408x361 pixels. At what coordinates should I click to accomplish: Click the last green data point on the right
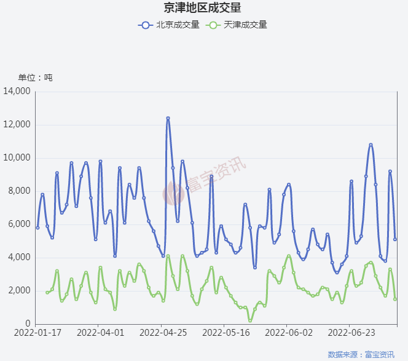tap(395, 299)
